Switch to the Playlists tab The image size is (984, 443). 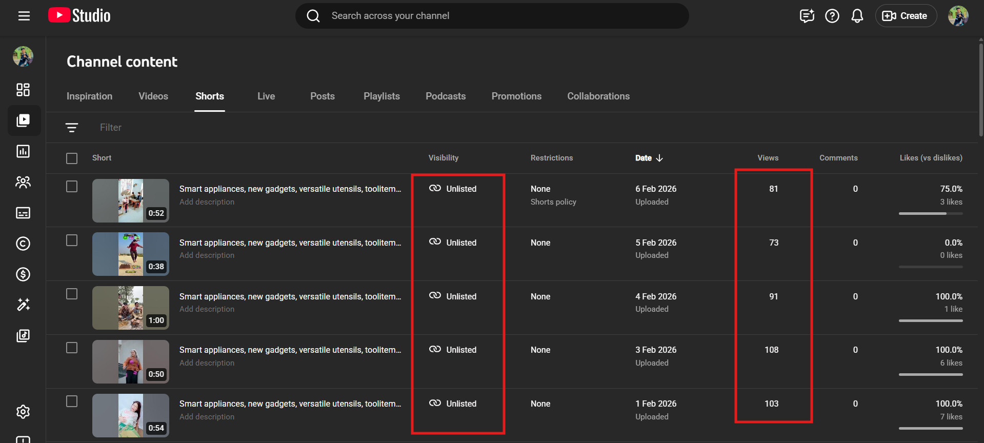pos(381,96)
